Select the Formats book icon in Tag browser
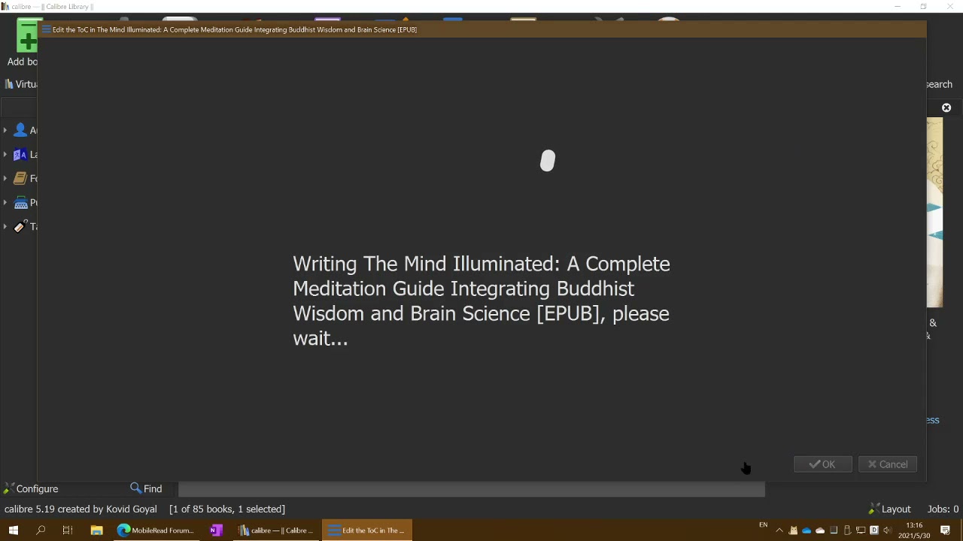 (x=20, y=178)
